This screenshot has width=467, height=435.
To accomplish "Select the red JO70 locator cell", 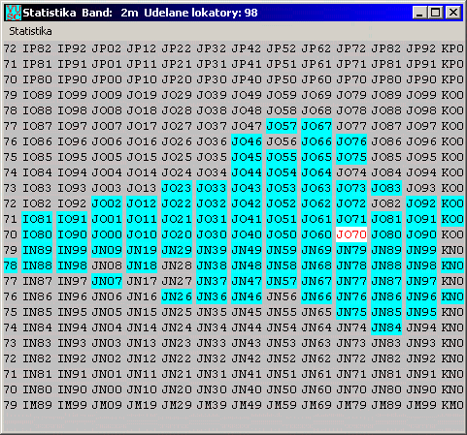I will pyautogui.click(x=351, y=234).
